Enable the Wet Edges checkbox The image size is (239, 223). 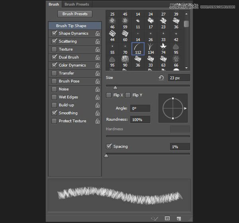pyautogui.click(x=54, y=97)
